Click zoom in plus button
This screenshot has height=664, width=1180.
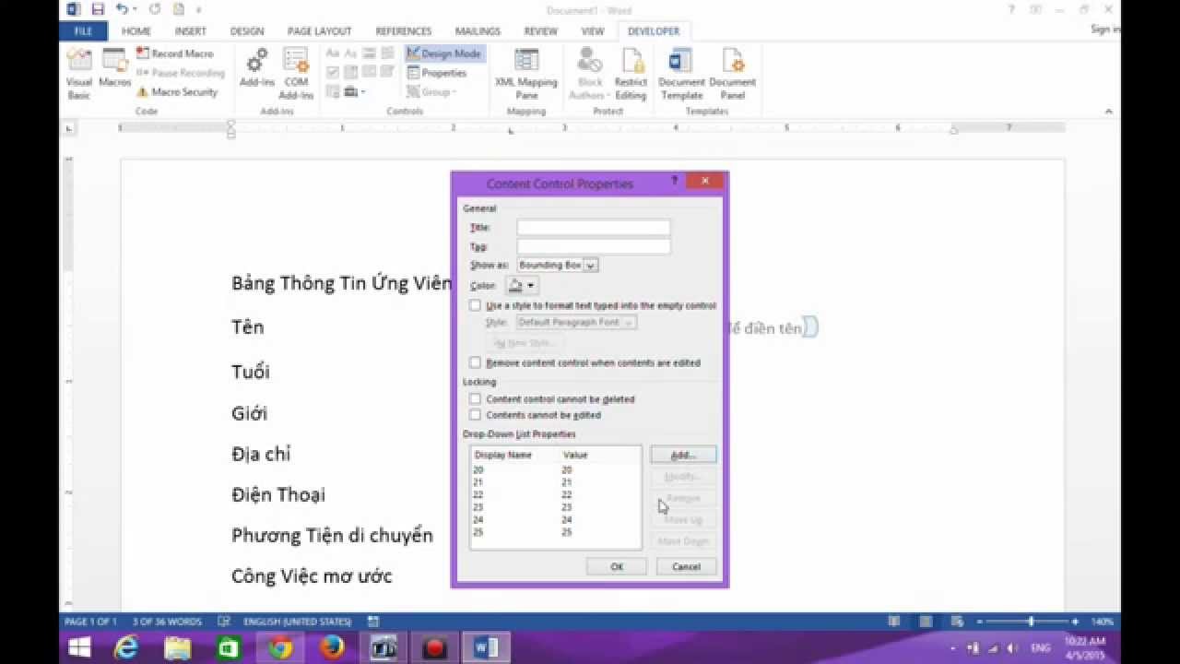point(1075,622)
